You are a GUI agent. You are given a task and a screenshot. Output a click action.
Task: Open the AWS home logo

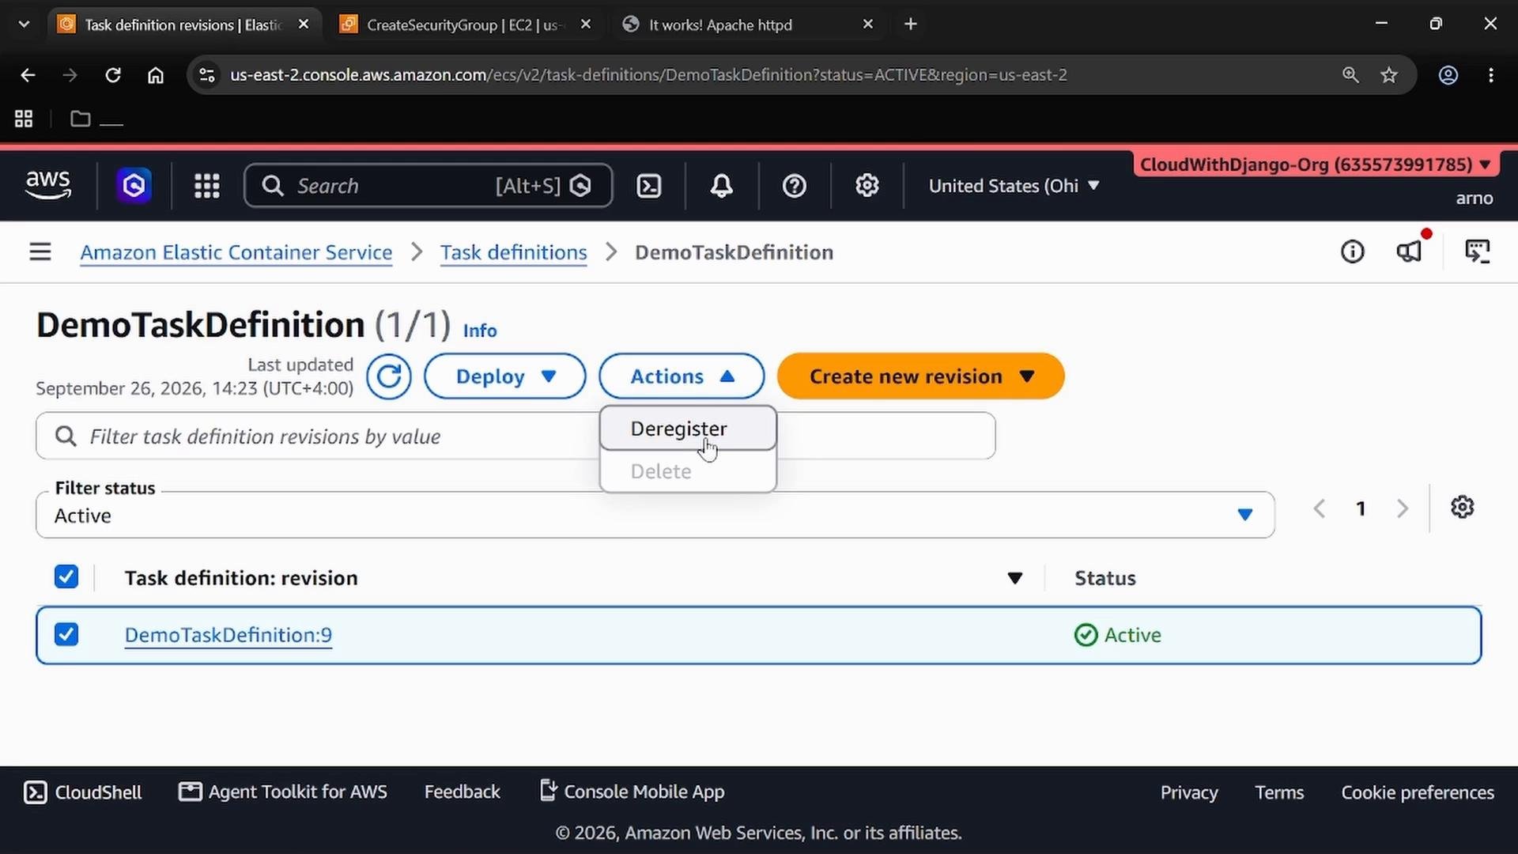pyautogui.click(x=48, y=185)
